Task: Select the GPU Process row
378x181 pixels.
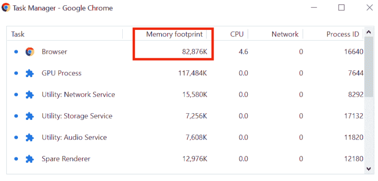Action: [185, 73]
